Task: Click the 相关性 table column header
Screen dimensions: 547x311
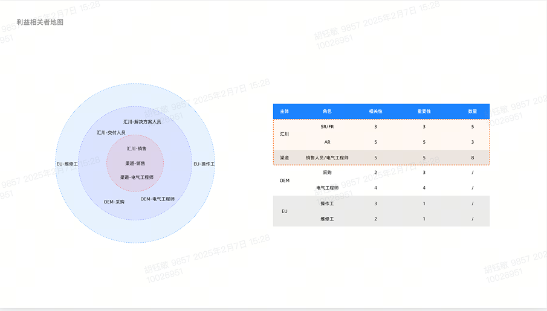Action: [375, 111]
